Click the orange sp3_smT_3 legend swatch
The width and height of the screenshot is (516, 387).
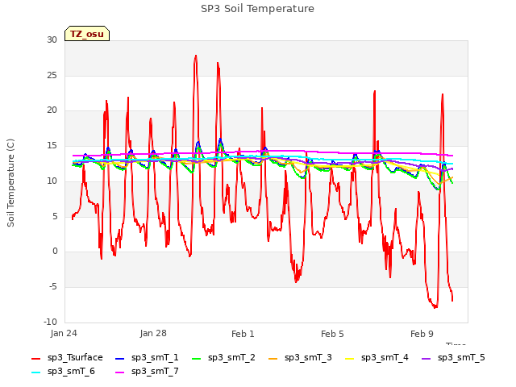coord(273,358)
